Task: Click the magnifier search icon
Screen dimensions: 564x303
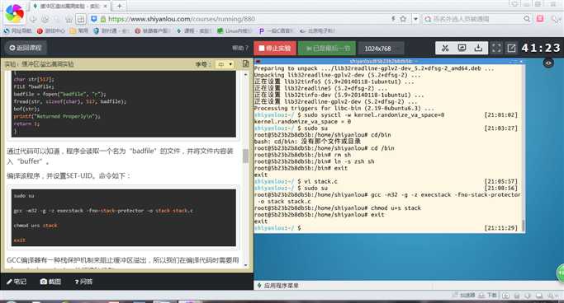Action: coord(527,19)
